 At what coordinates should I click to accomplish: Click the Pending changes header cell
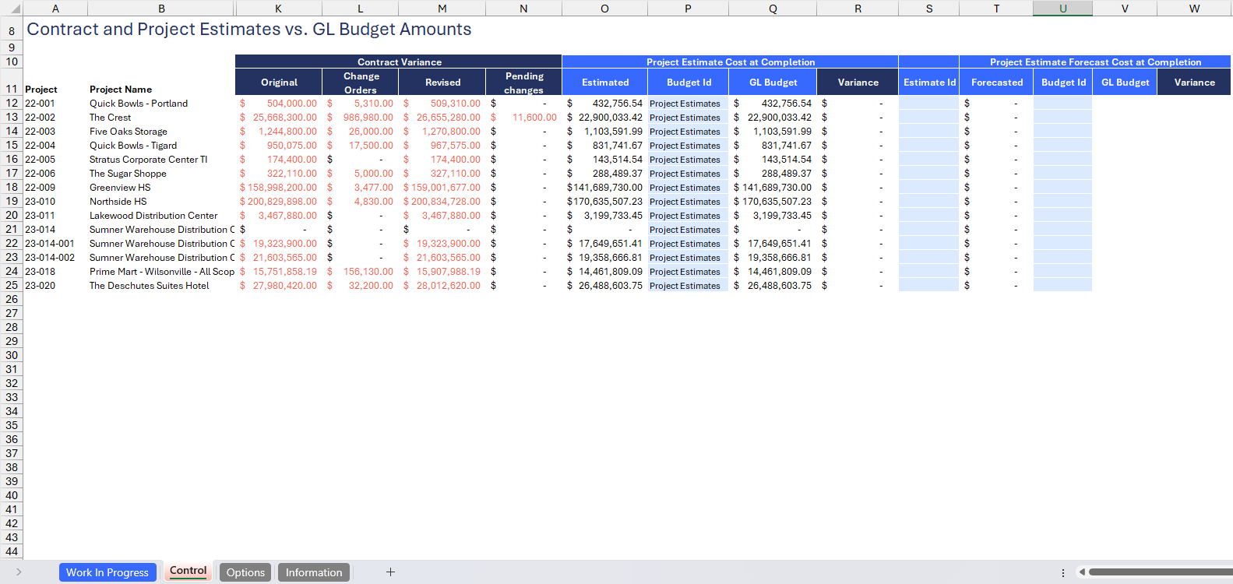coord(523,83)
